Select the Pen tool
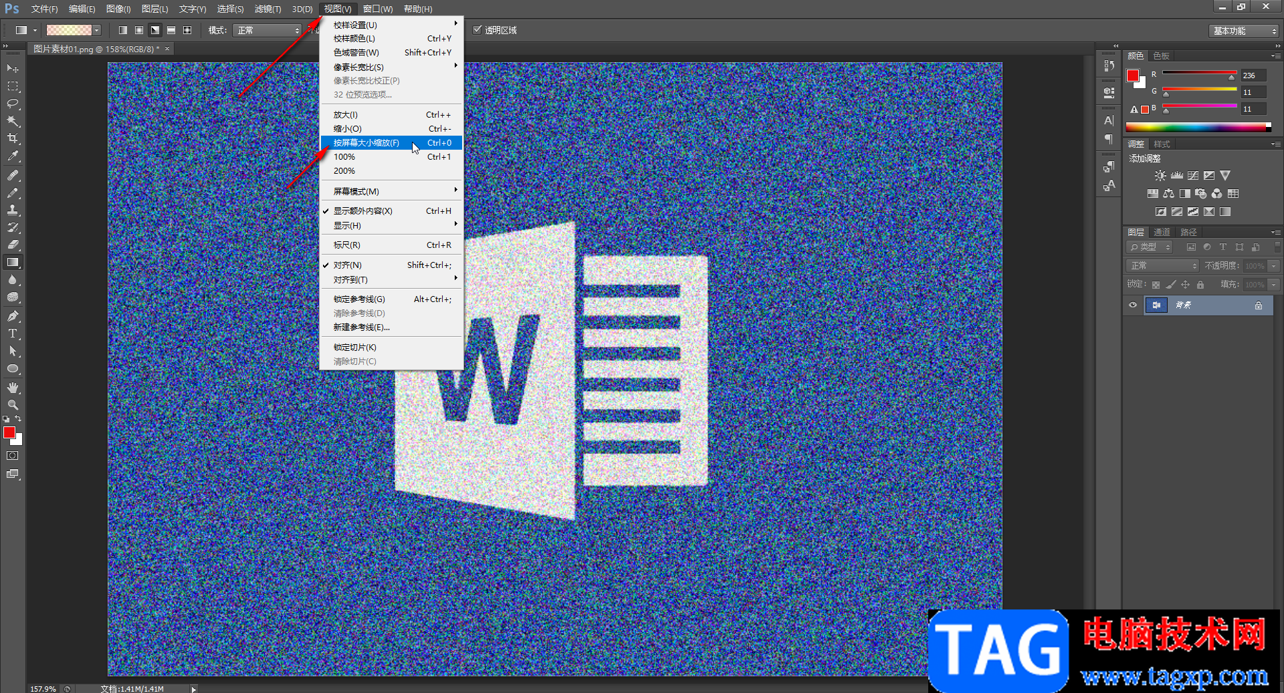 click(x=13, y=316)
